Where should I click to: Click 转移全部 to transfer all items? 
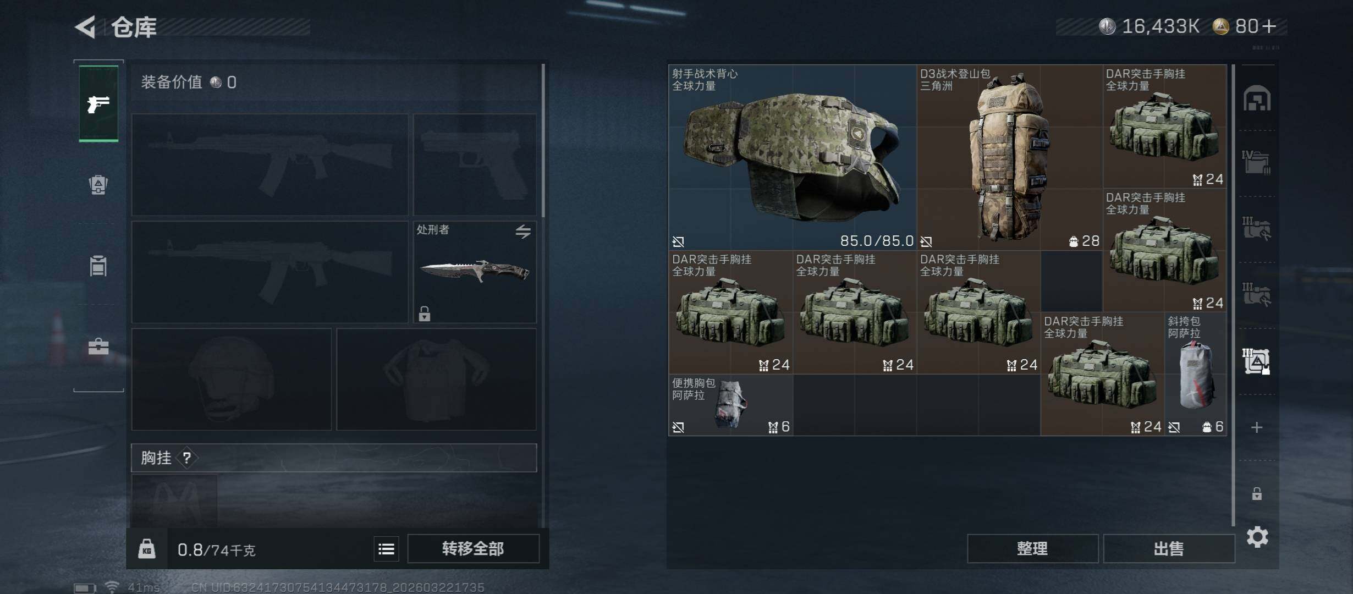pyautogui.click(x=473, y=548)
